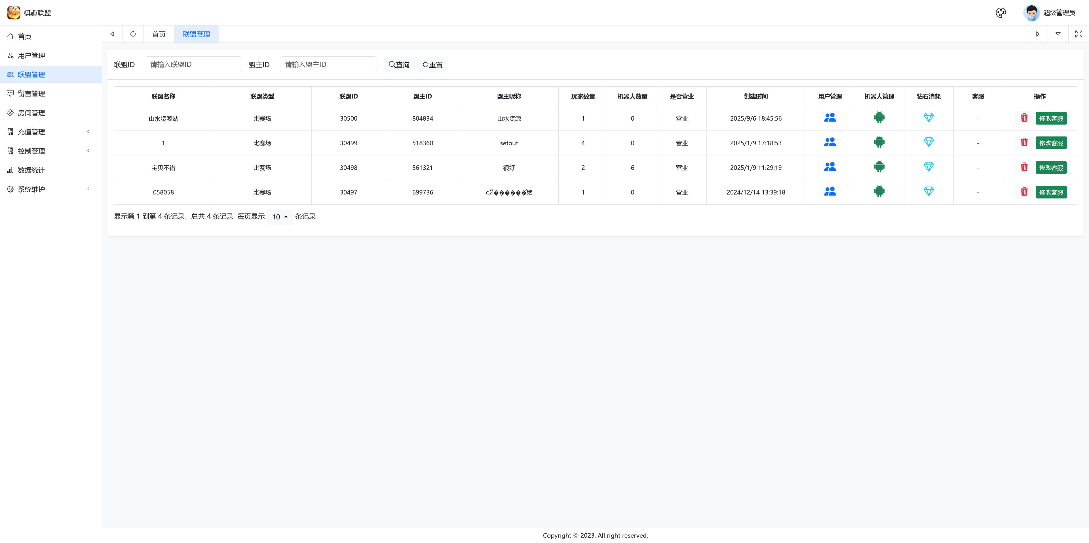Click the refresh tab icon
Viewport: 1089px width, 543px height.
133,34
